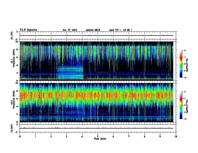Screen dimensions: 198x153
Task: Click time axis tick label "7"
Action: [129, 136]
